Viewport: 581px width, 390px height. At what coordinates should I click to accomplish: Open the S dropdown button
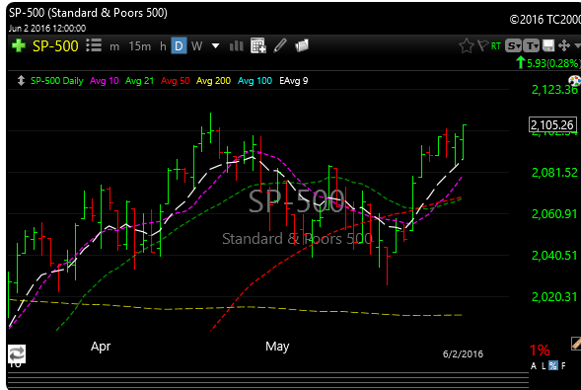(x=514, y=46)
